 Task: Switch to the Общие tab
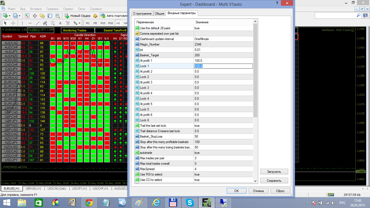coord(160,13)
